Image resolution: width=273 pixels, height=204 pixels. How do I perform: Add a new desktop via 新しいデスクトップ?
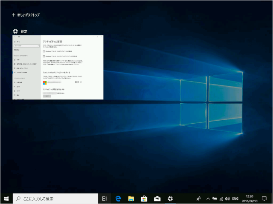click(x=26, y=15)
